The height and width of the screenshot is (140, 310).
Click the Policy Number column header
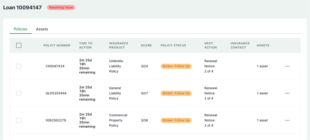[57, 45]
